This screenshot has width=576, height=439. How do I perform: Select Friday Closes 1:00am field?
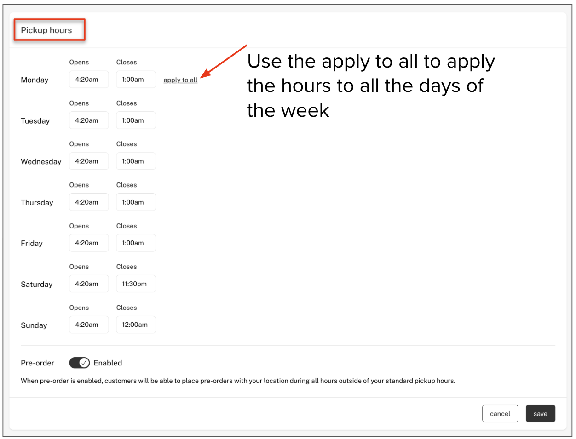click(x=136, y=243)
